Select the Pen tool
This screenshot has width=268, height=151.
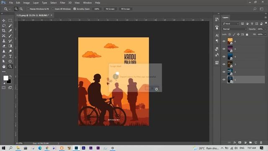click(4, 56)
